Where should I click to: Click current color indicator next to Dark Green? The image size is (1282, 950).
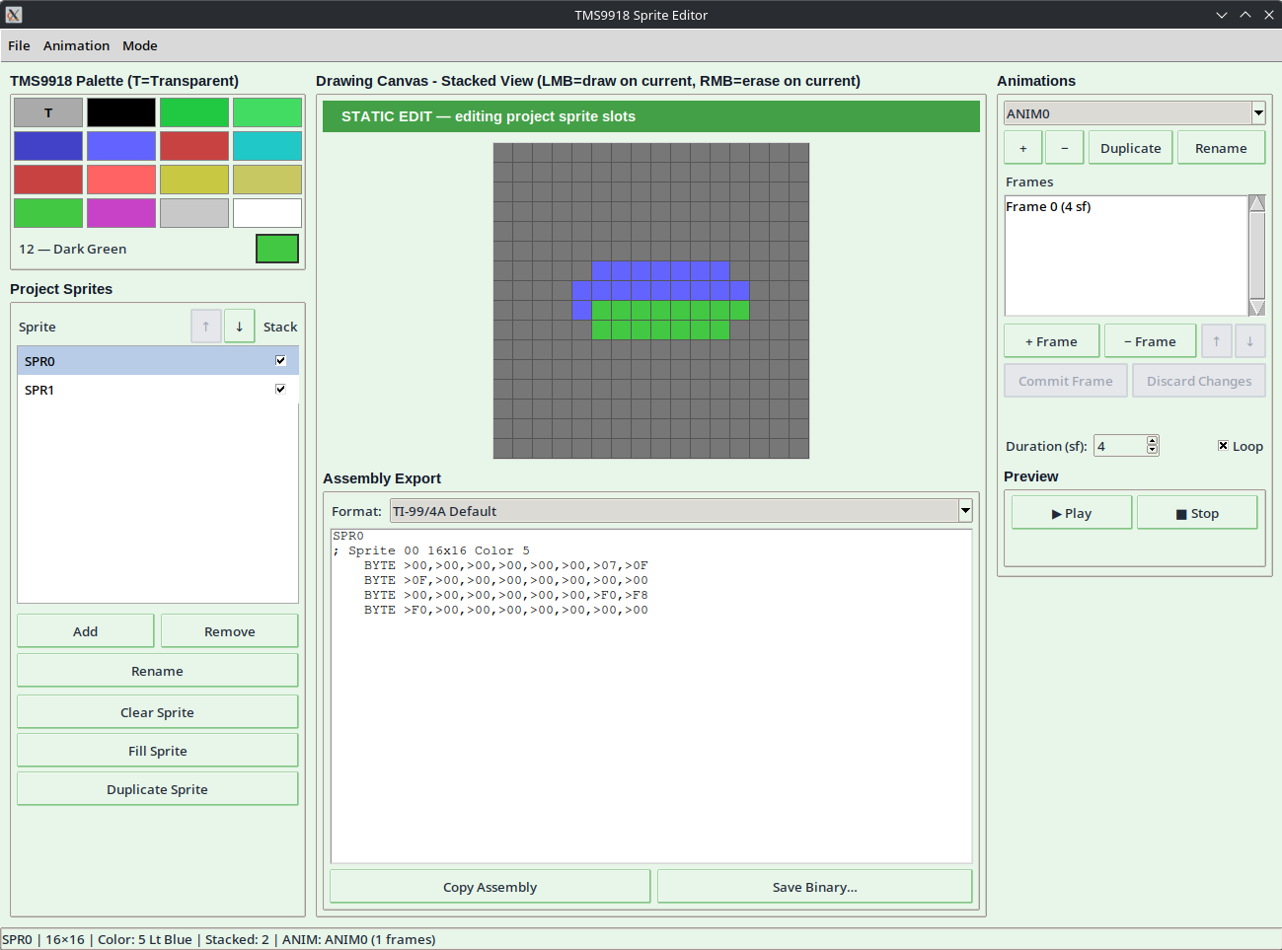point(277,249)
